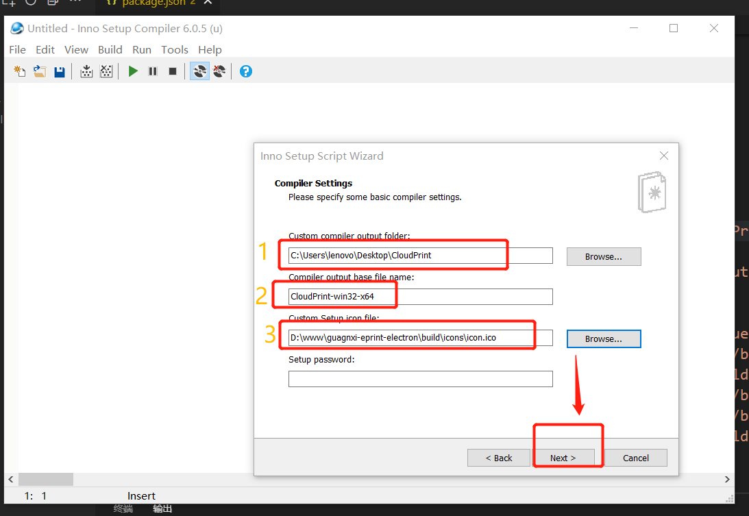
Task: Open the Build menu
Action: click(110, 50)
